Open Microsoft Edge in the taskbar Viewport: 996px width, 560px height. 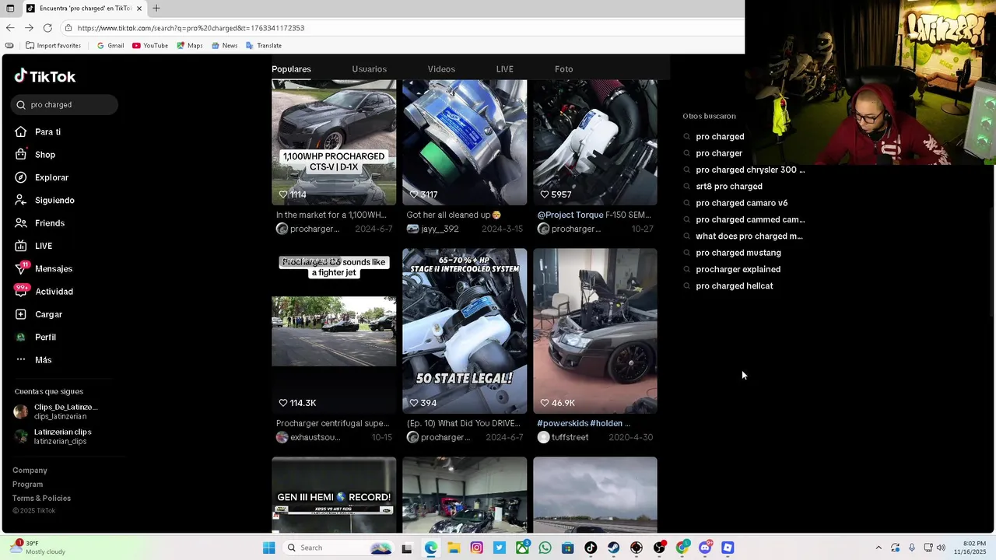[430, 548]
